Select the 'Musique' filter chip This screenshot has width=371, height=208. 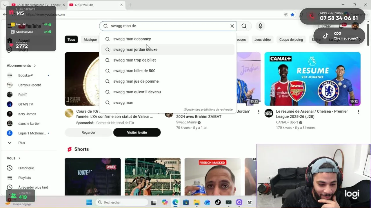90,40
